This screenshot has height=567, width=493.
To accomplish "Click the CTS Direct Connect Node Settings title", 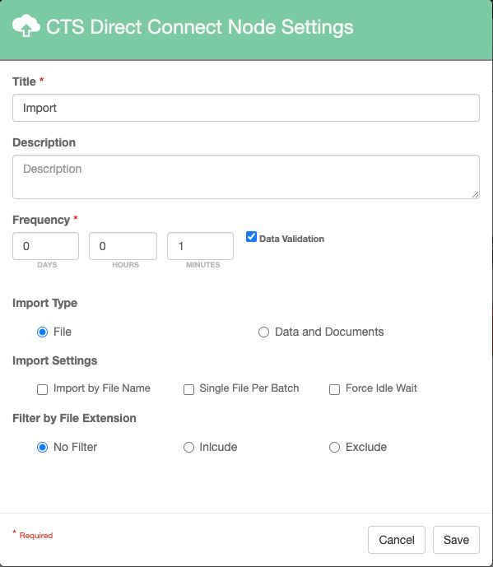I will [x=200, y=27].
